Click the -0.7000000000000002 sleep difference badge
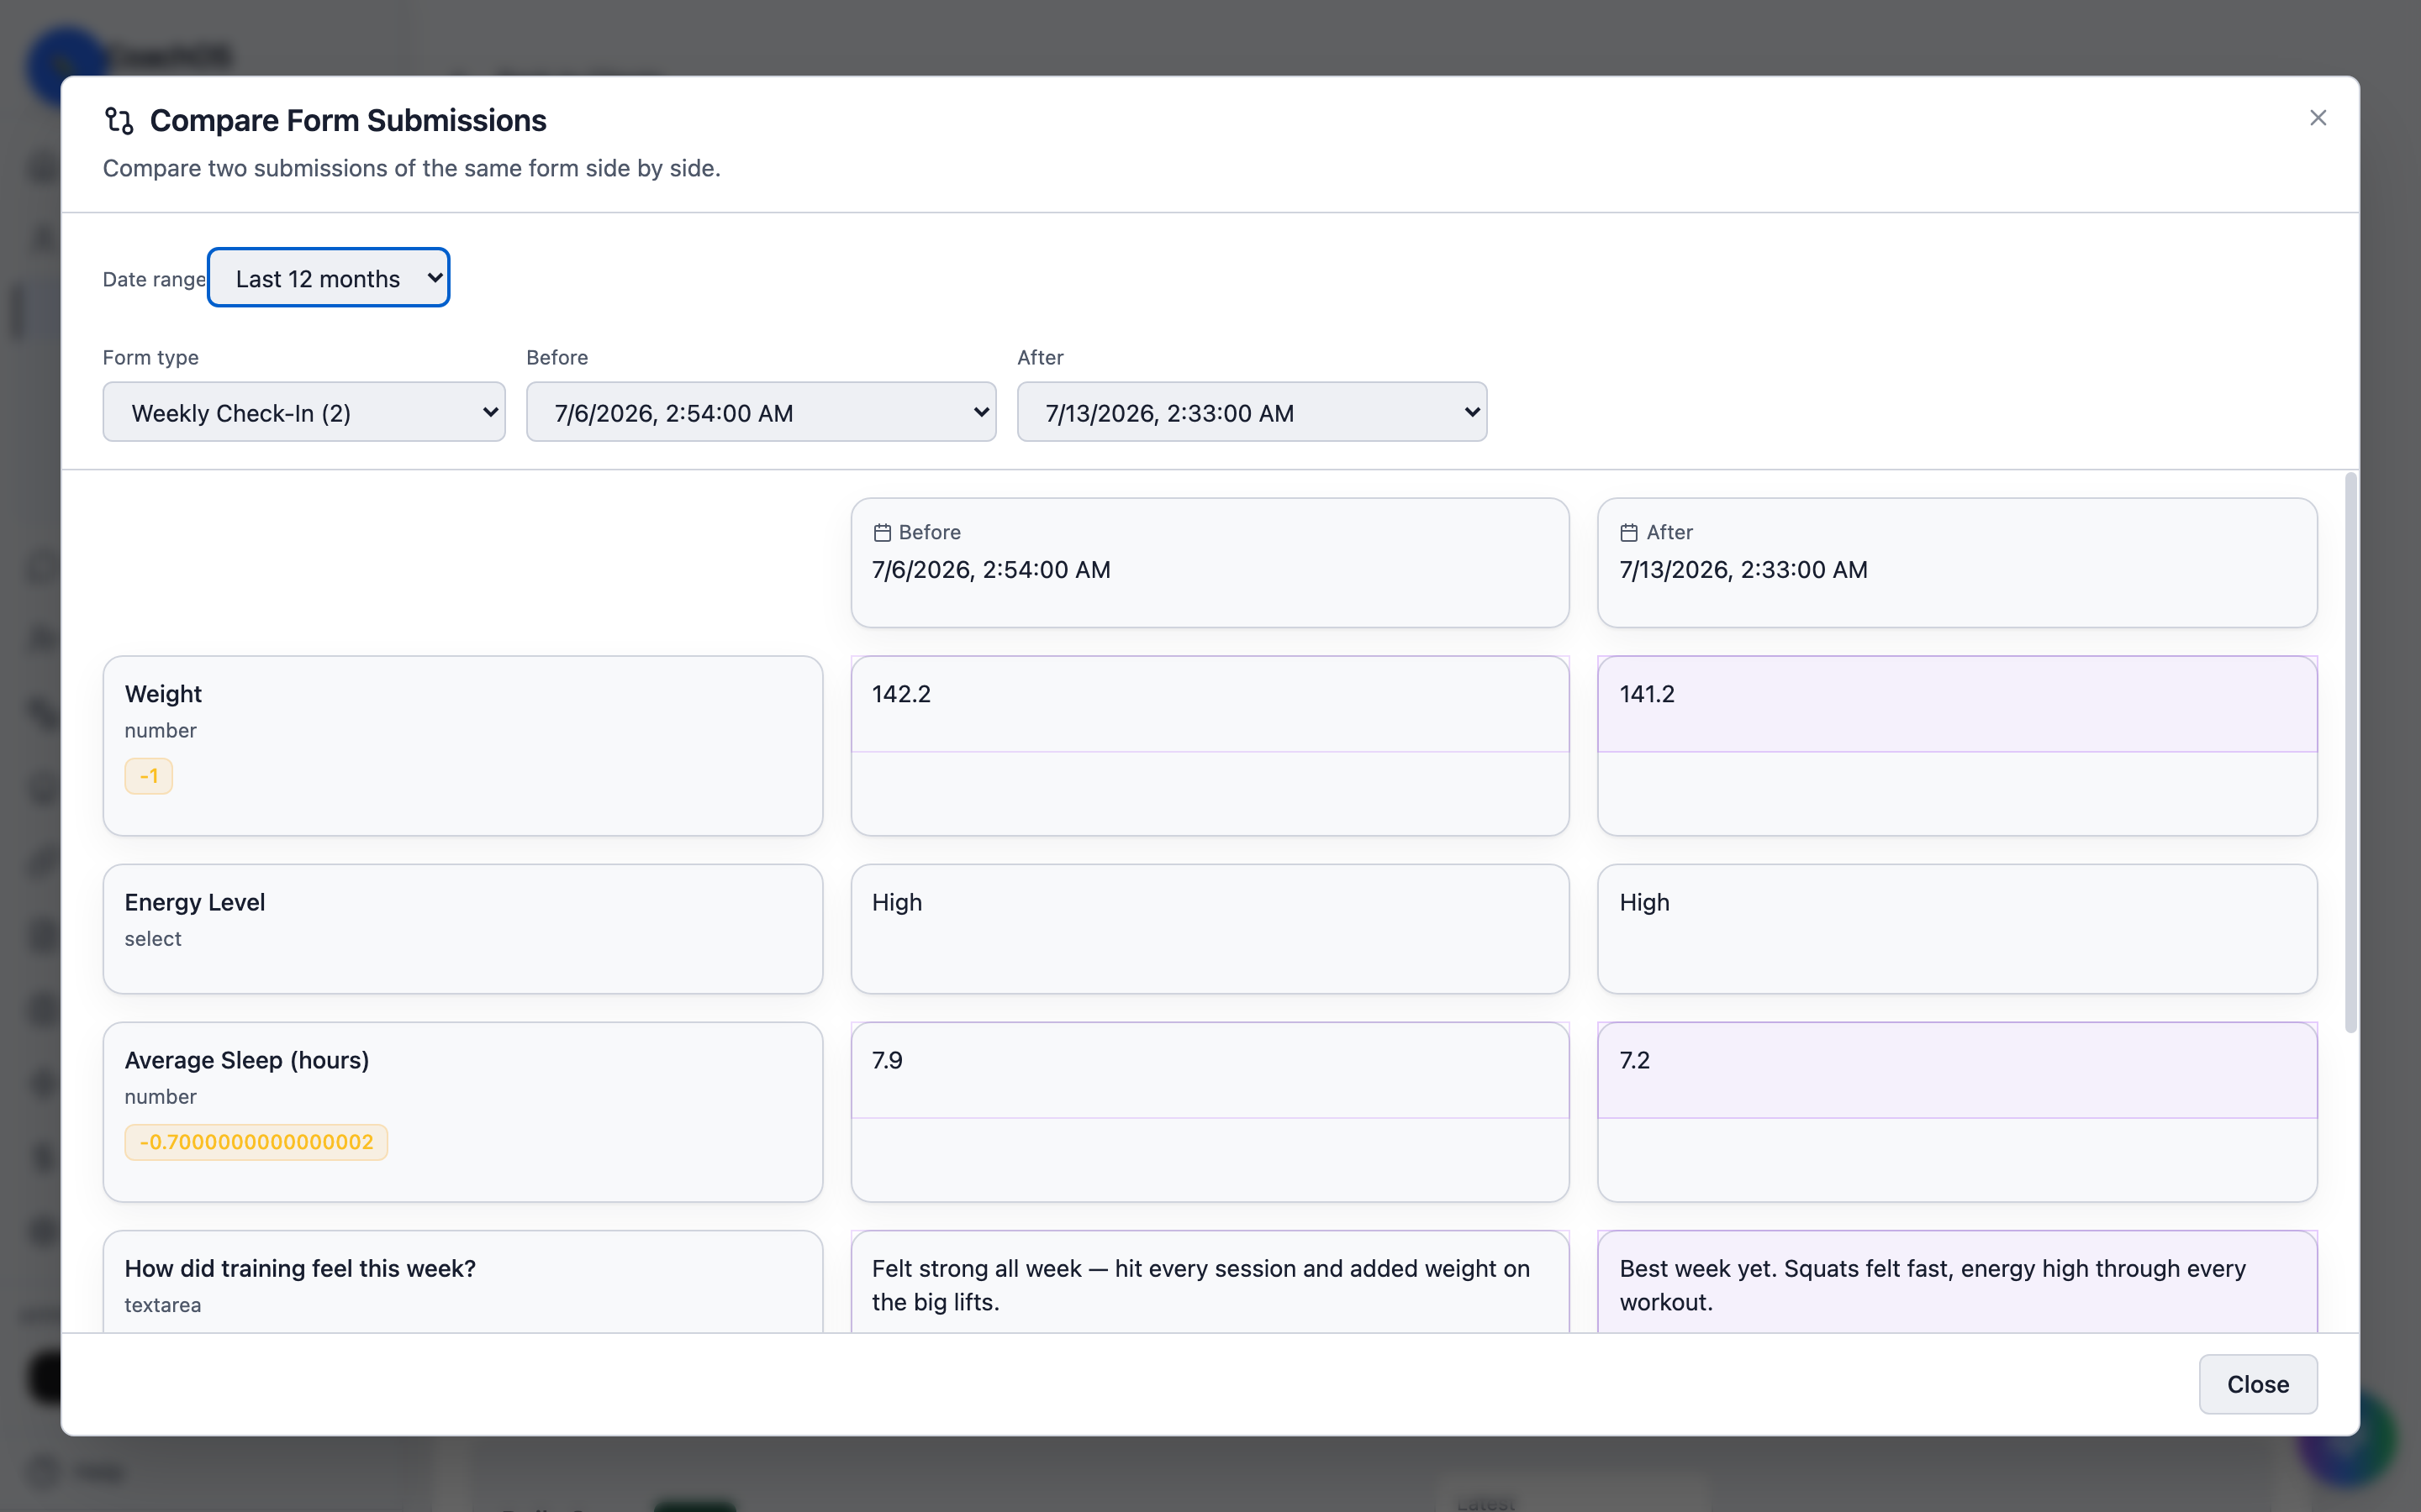Image resolution: width=2421 pixels, height=1512 pixels. tap(256, 1142)
